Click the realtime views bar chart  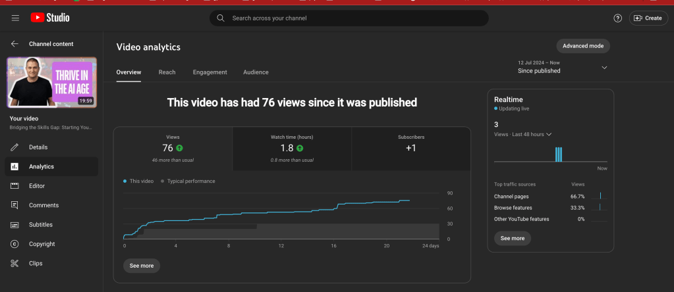pos(551,155)
